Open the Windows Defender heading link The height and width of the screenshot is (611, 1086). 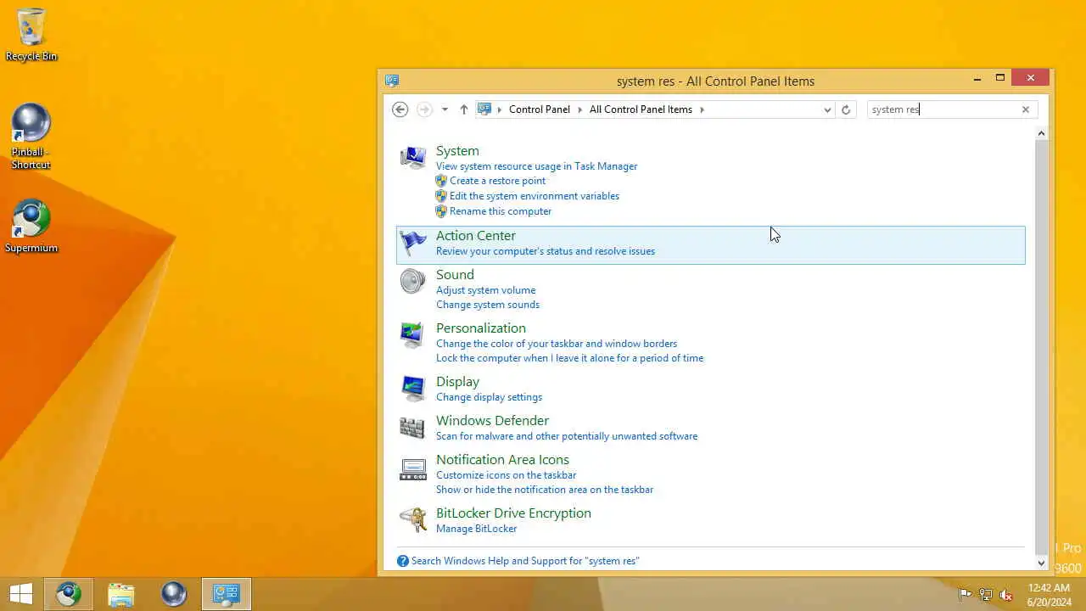click(492, 420)
